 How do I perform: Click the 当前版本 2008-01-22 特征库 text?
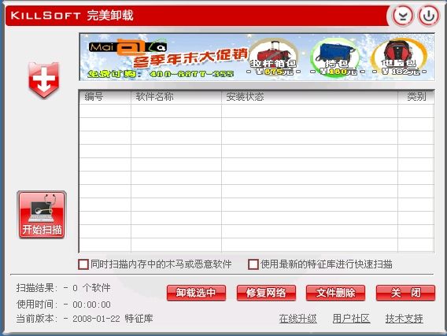84,319
